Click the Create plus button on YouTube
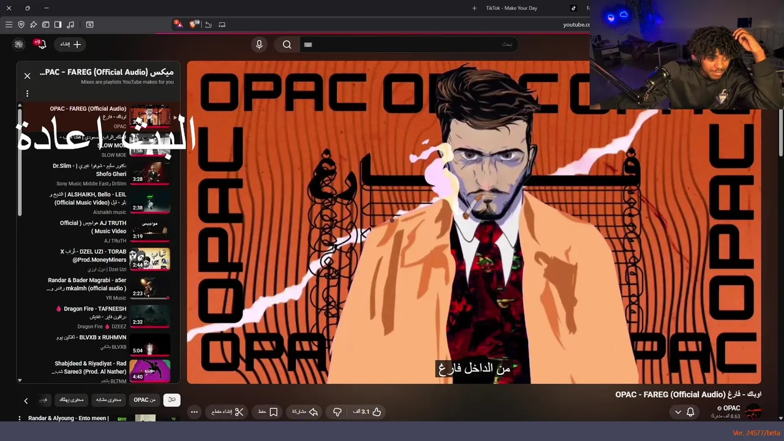This screenshot has height=441, width=784. (x=70, y=44)
